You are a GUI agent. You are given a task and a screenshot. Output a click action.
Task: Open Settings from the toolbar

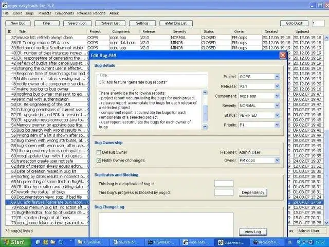pos(142,23)
